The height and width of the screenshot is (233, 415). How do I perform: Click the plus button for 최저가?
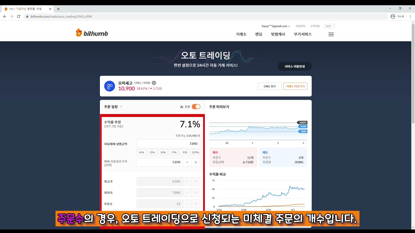pyautogui.click(x=196, y=193)
